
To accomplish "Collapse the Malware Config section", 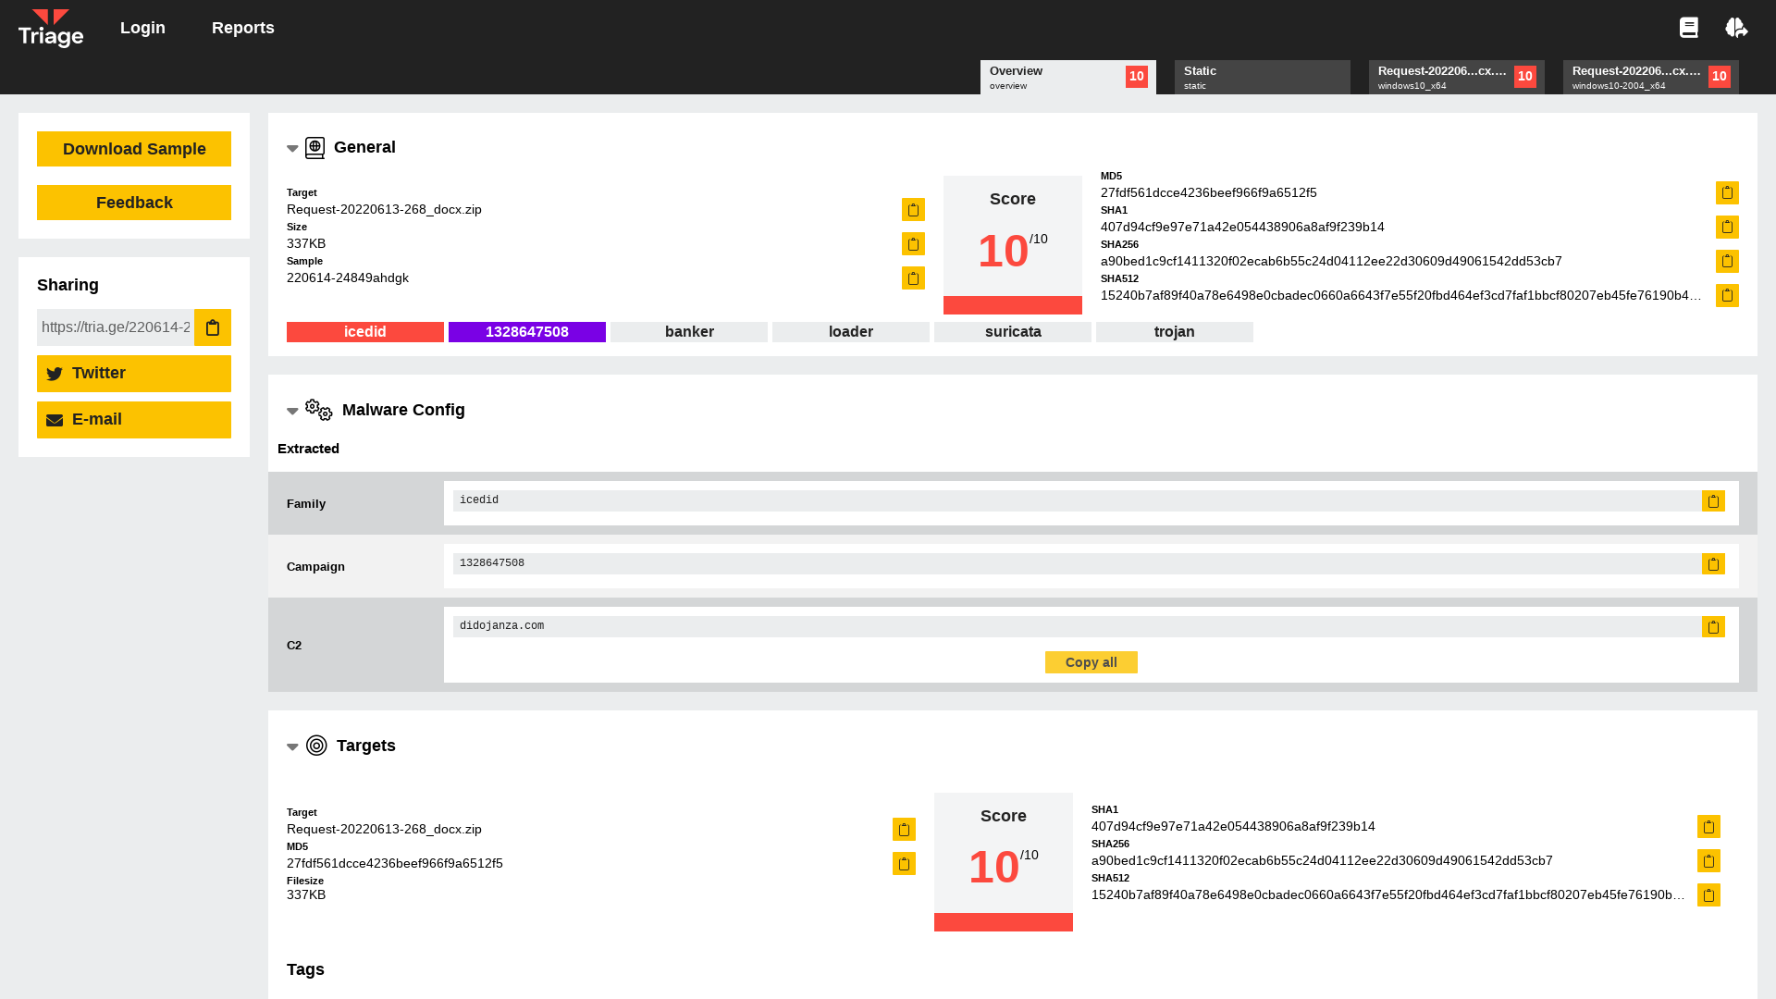I will click(292, 411).
